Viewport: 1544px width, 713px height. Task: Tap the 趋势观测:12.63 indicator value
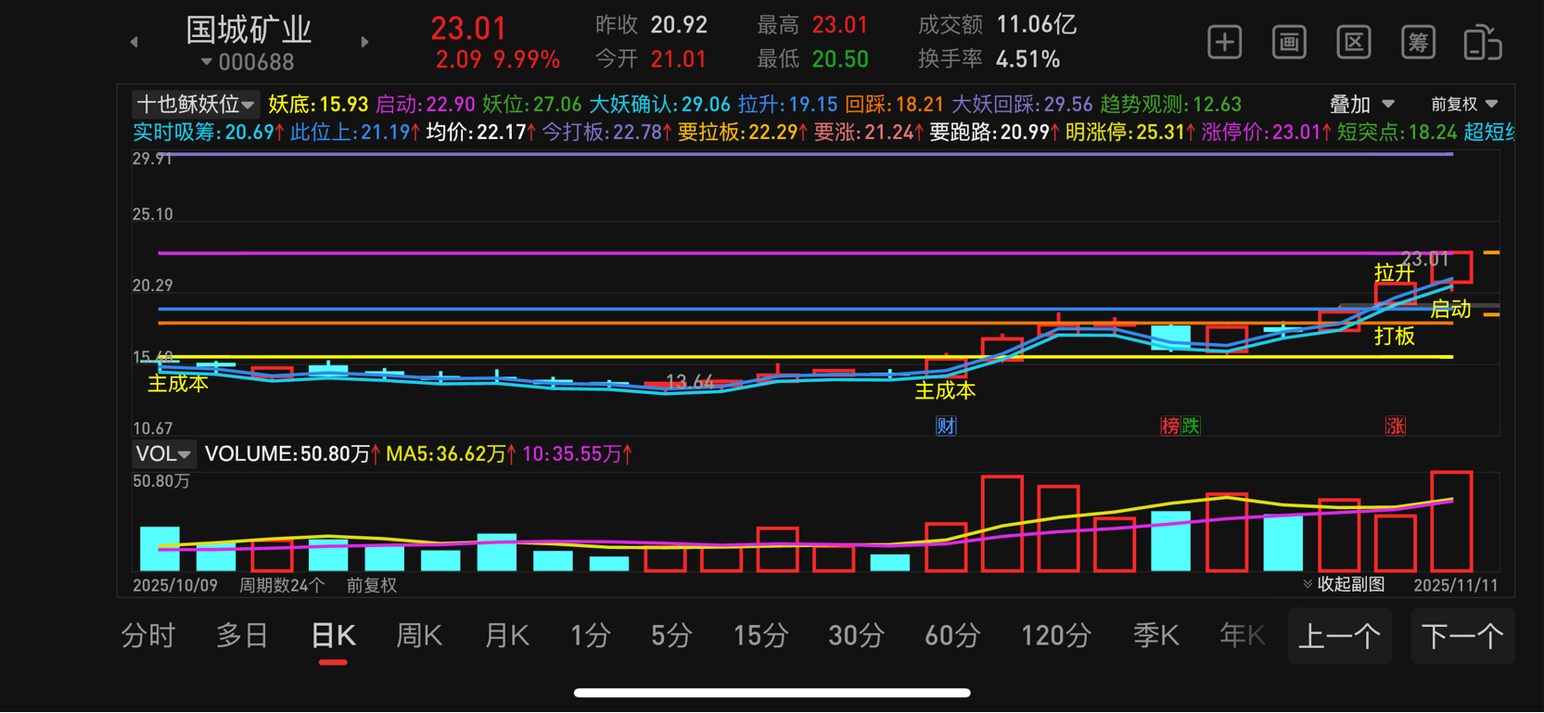1170,105
